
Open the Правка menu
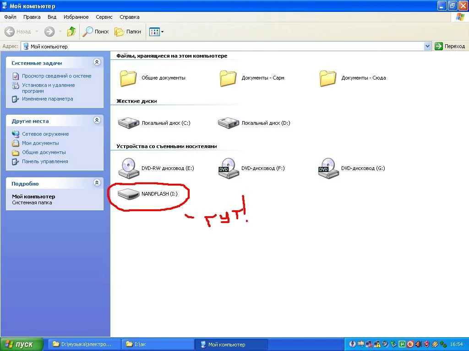(32, 17)
